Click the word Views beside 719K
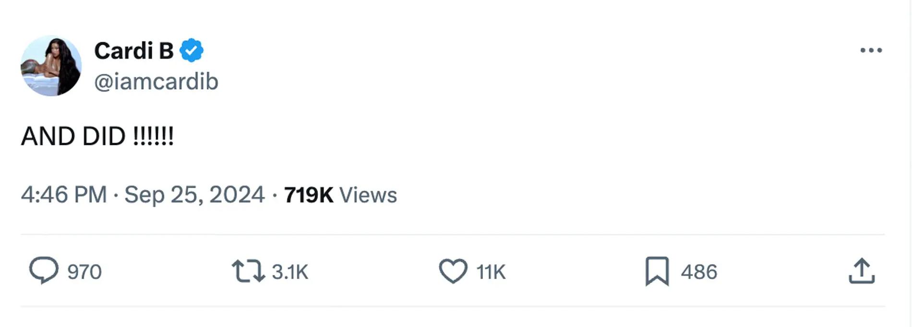This screenshot has width=912, height=327. 368,195
